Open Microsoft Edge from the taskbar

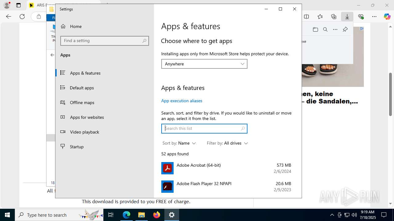127,215
